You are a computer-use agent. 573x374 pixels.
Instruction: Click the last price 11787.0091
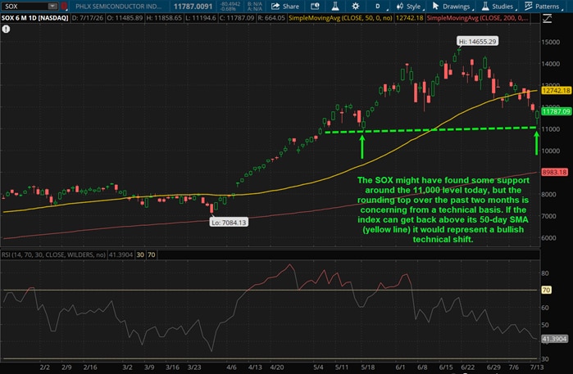(193, 7)
